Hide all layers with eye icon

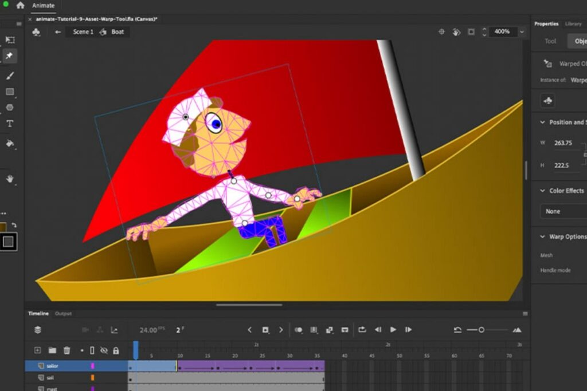tap(104, 350)
